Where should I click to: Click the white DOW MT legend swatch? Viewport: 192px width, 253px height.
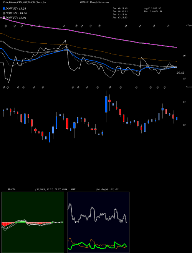[x=4, y=13]
